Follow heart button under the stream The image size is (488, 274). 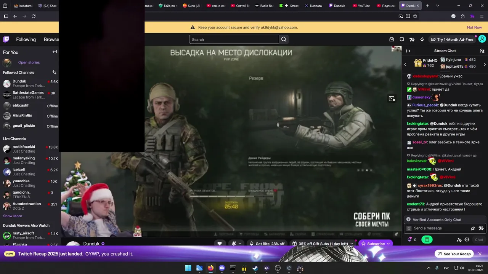219,244
